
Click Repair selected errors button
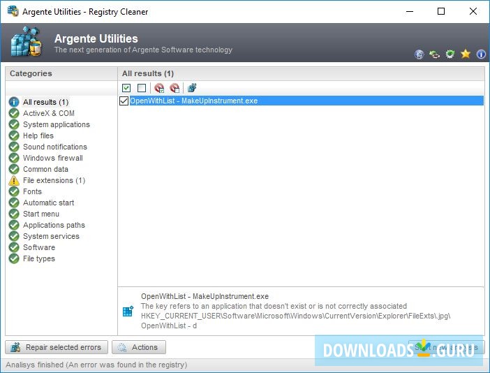57,347
